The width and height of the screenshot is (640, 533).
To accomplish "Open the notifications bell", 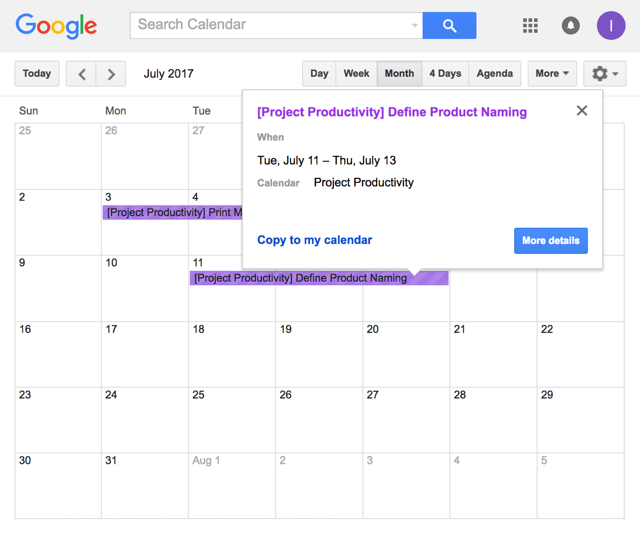I will coord(570,26).
